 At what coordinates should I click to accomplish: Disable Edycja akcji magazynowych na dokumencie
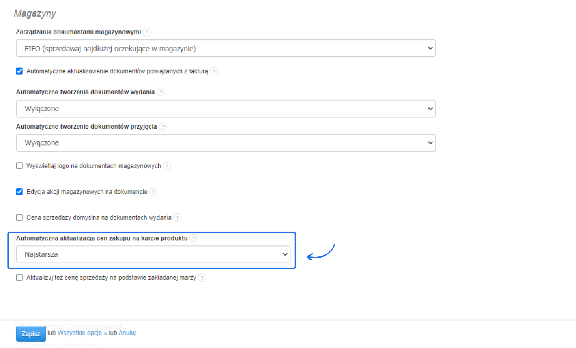tap(19, 192)
